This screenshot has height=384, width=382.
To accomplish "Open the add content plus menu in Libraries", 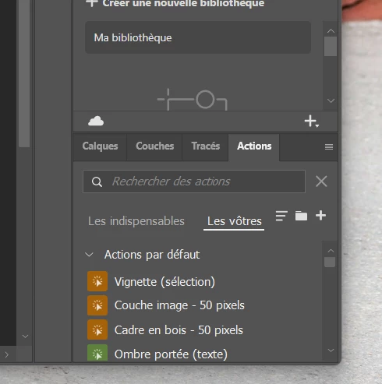I will coord(312,122).
